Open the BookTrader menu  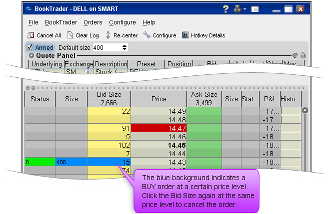(61, 22)
